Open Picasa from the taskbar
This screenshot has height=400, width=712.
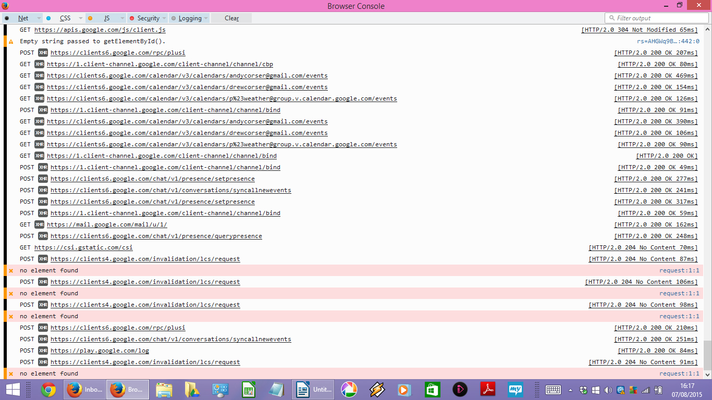(349, 390)
